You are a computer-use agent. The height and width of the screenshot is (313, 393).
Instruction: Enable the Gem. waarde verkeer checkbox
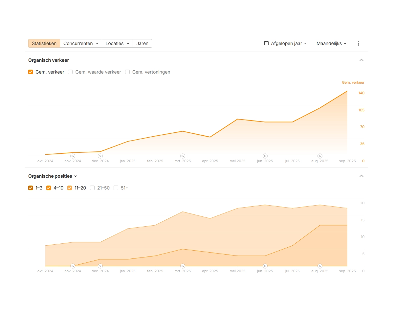click(x=70, y=72)
